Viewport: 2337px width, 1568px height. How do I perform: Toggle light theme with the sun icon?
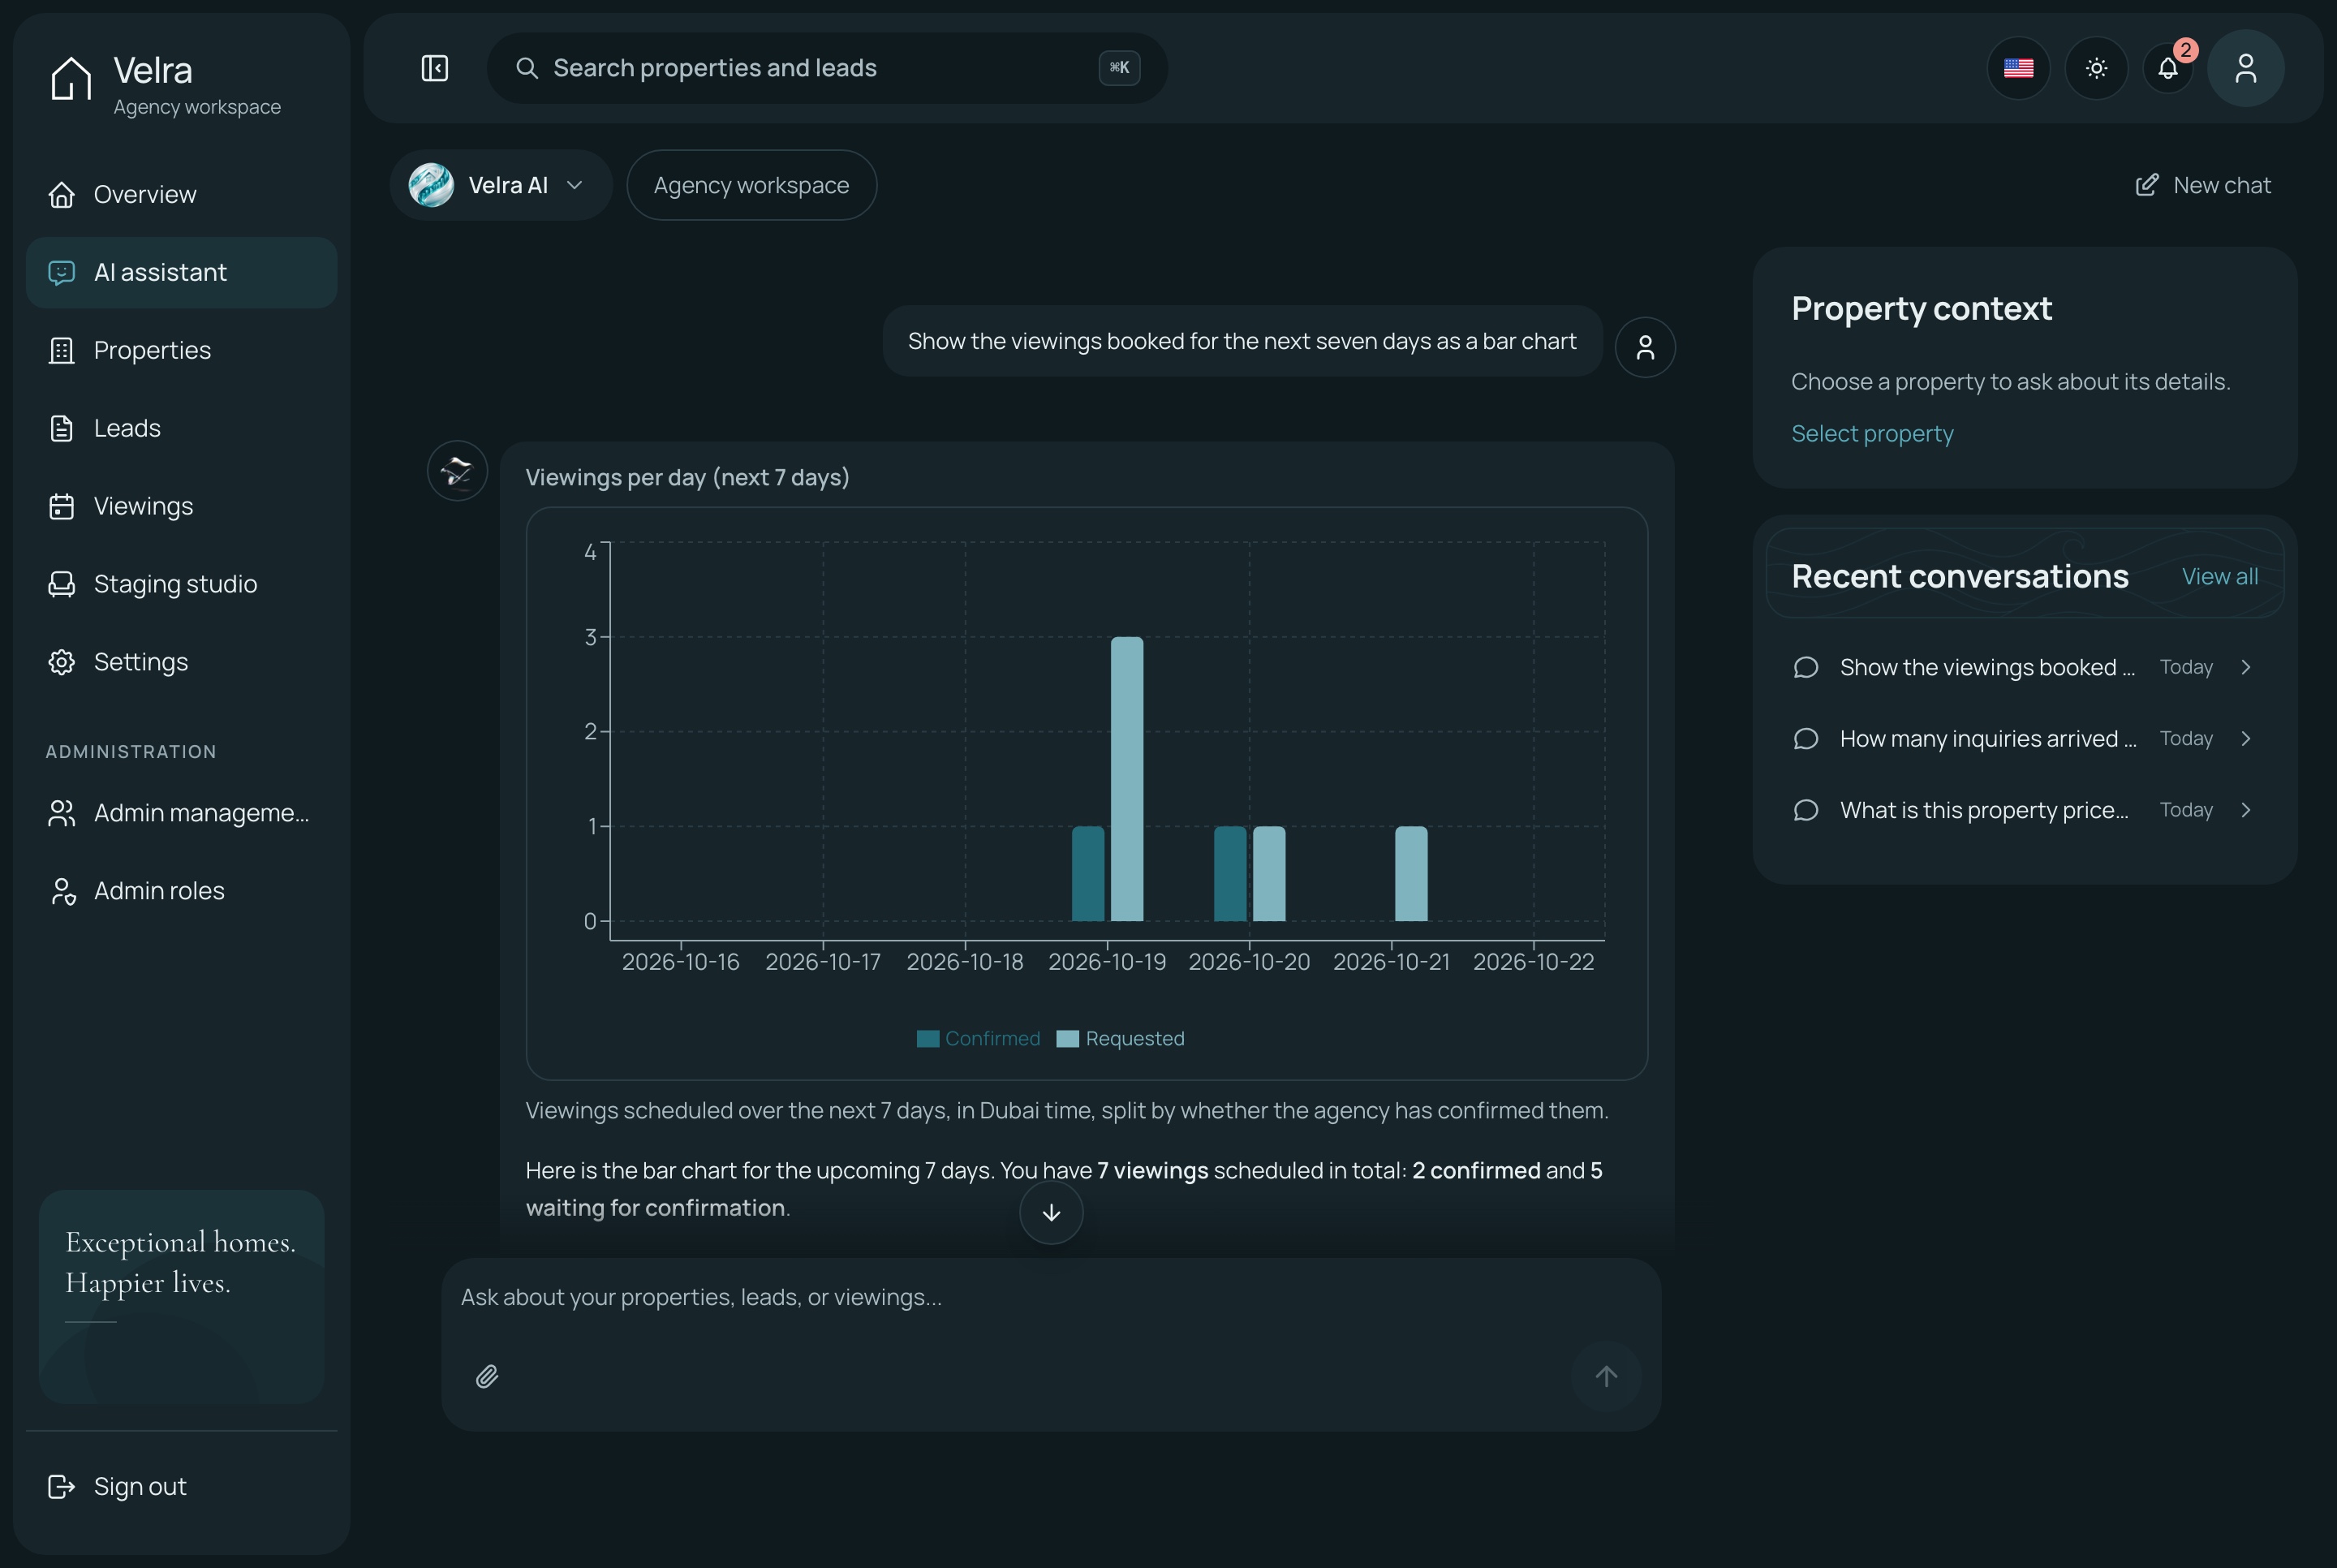2096,68
